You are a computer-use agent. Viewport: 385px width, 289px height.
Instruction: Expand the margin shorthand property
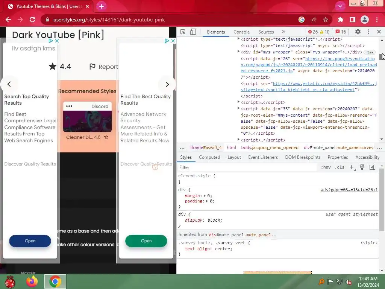coord(205,196)
